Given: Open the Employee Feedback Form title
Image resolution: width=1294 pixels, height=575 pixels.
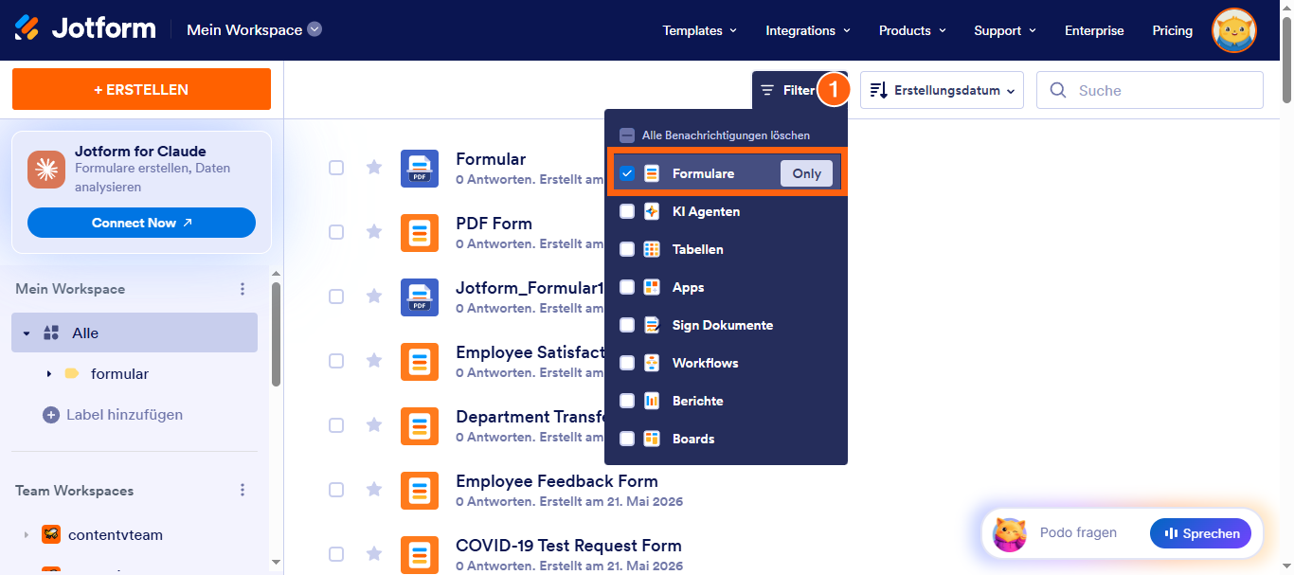Looking at the screenshot, I should (557, 481).
